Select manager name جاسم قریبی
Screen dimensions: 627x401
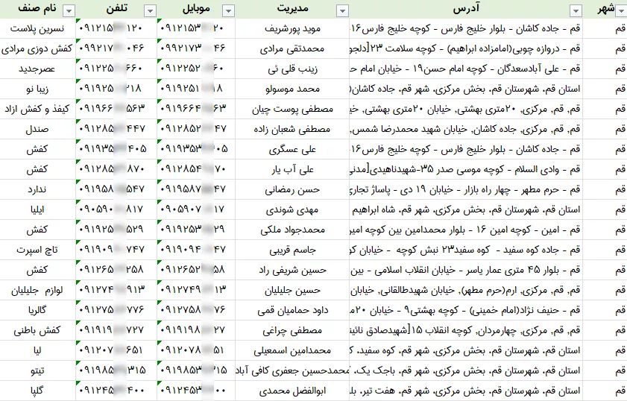292,250
